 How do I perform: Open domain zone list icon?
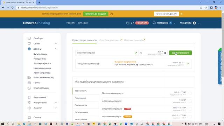pos(165,53)
